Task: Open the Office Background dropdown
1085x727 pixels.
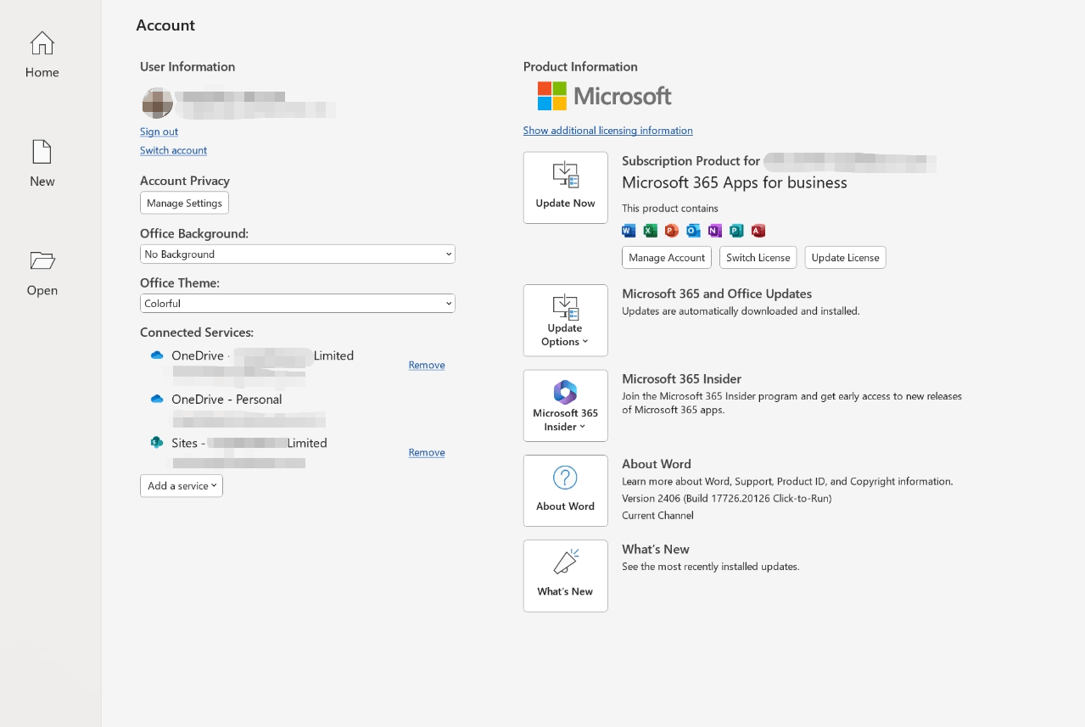Action: pyautogui.click(x=297, y=254)
